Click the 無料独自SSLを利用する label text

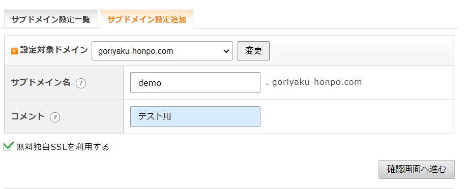pos(63,147)
